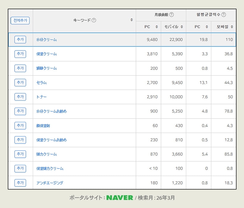Add the 保湿クリーム keyword row
This screenshot has height=208, width=244.
(20, 54)
